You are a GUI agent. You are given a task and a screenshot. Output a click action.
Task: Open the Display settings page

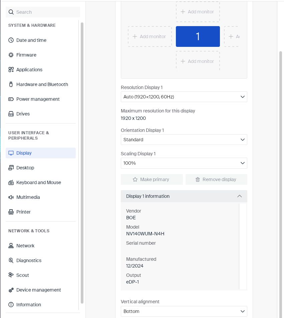click(41, 153)
